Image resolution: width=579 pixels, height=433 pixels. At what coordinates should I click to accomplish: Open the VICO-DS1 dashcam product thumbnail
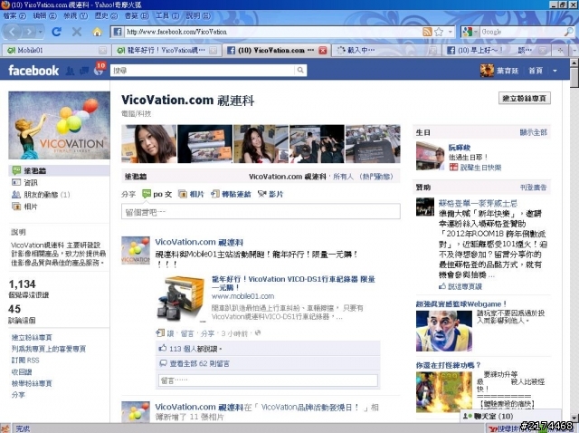click(x=181, y=299)
